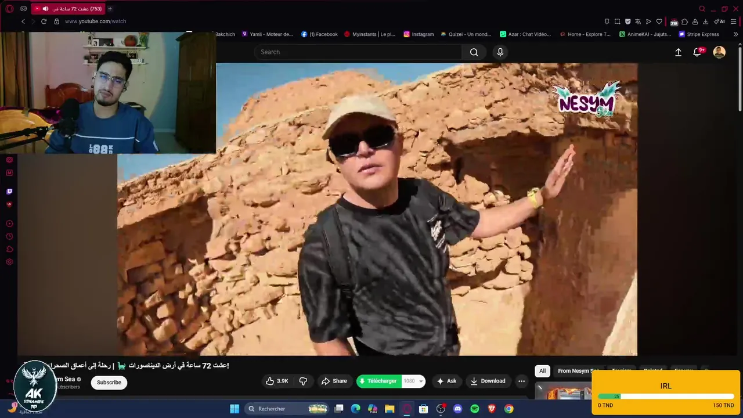743x418 pixels.
Task: Click the Arabic video title text
Action: (138, 365)
